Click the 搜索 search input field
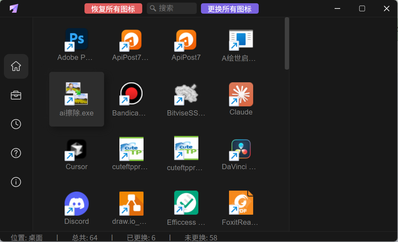Screen dimensions: 398x242 (172, 8)
